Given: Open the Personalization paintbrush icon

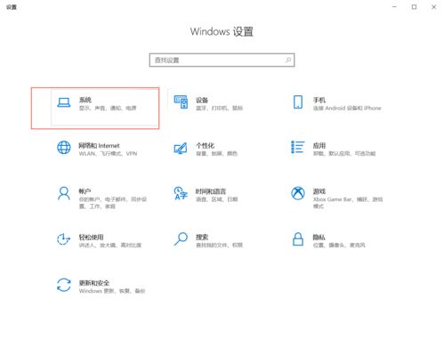Looking at the screenshot, I should 181,149.
